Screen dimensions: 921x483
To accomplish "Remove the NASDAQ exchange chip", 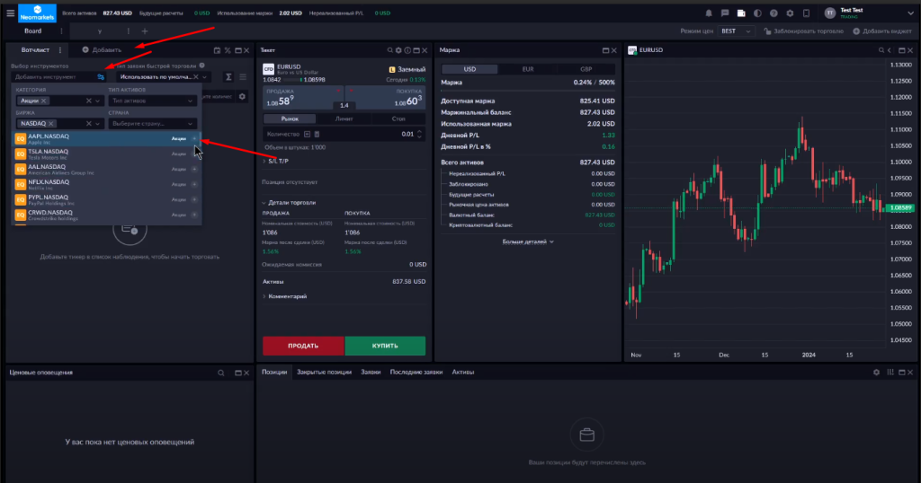I will point(51,124).
